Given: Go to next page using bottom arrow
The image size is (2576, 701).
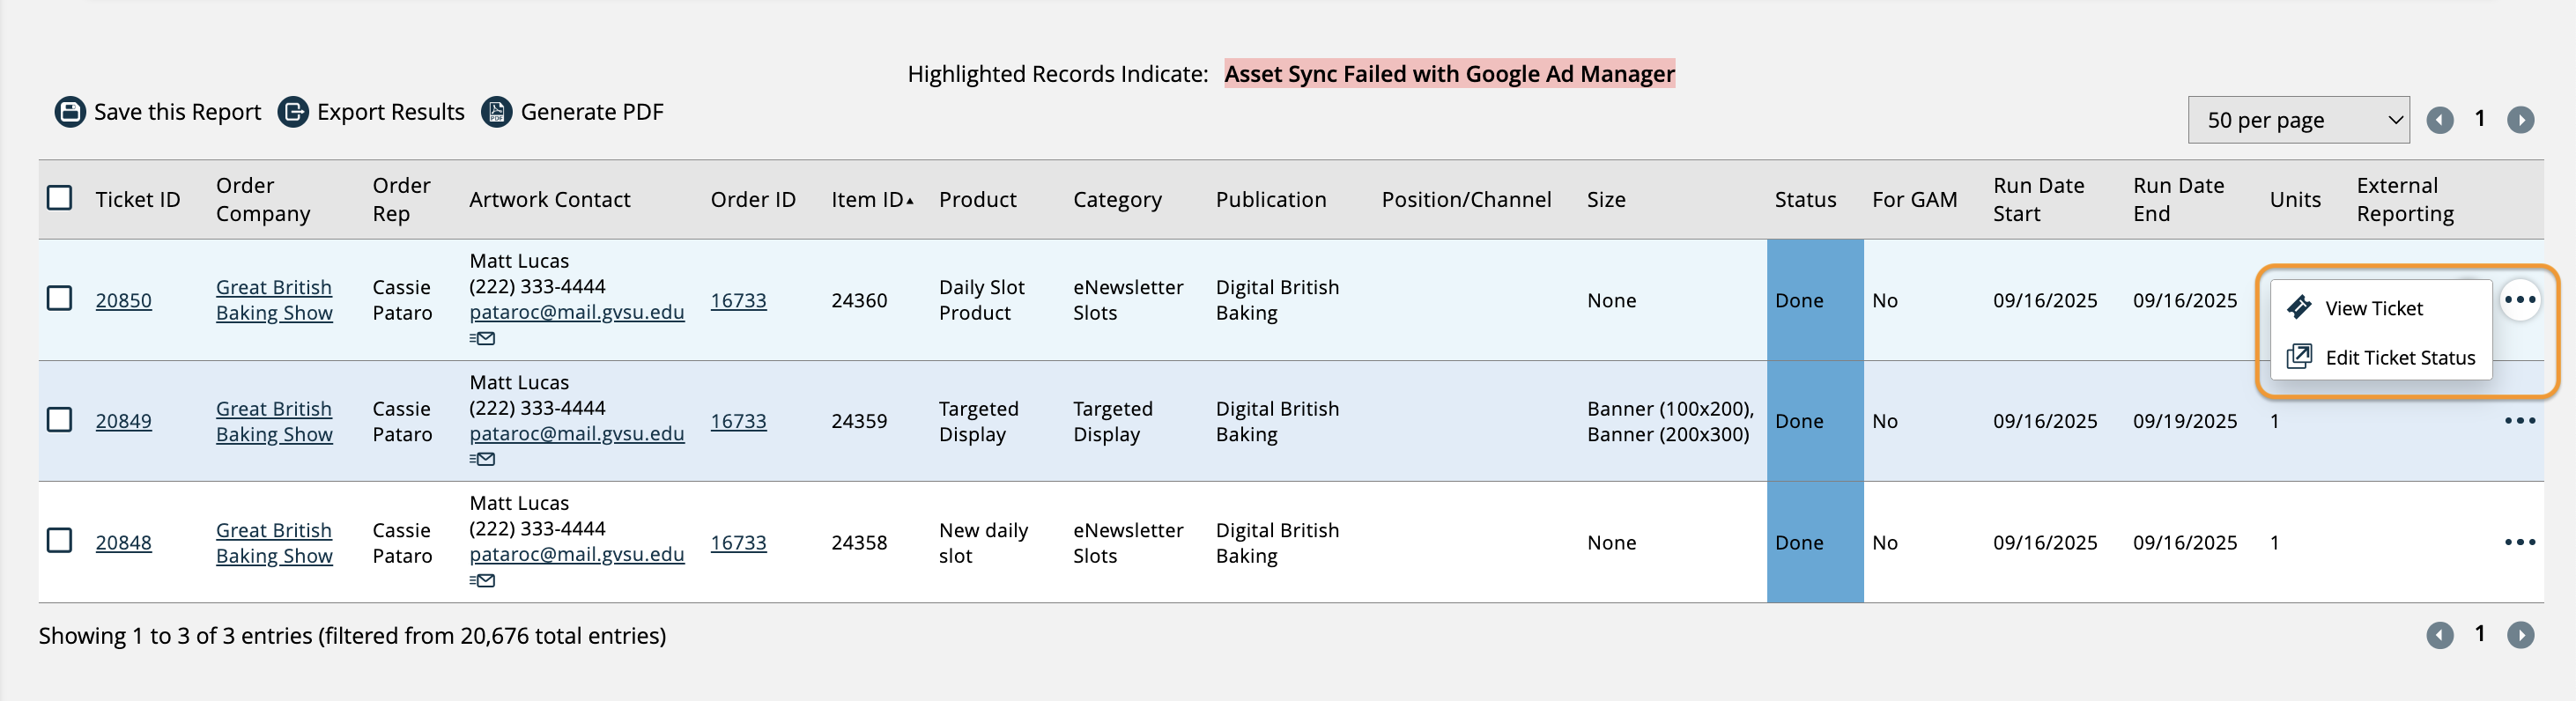Looking at the screenshot, I should point(2520,635).
